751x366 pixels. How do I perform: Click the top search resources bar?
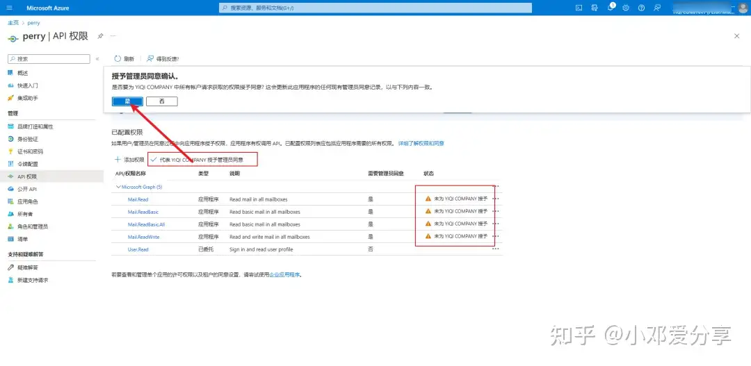click(x=375, y=8)
